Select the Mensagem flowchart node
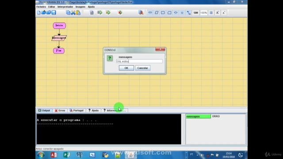 (59, 38)
